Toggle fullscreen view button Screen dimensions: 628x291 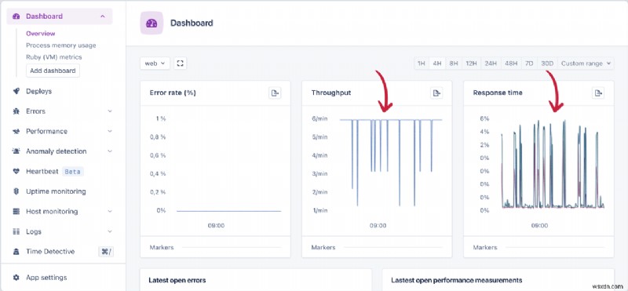(181, 64)
